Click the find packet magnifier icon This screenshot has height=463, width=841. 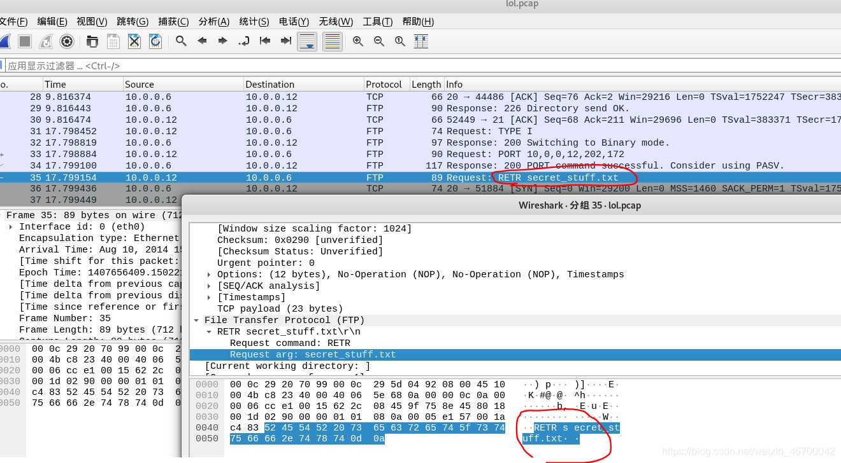click(x=182, y=41)
